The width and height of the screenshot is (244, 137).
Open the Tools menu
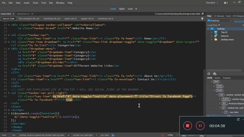35,3
